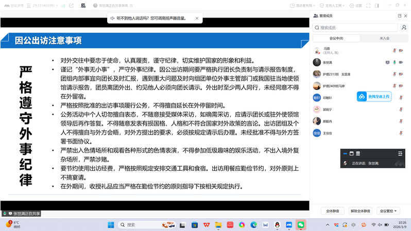This screenshot has height=231, width=411.
Task: Pop out the 管理成员 panel
Action: (x=398, y=16)
